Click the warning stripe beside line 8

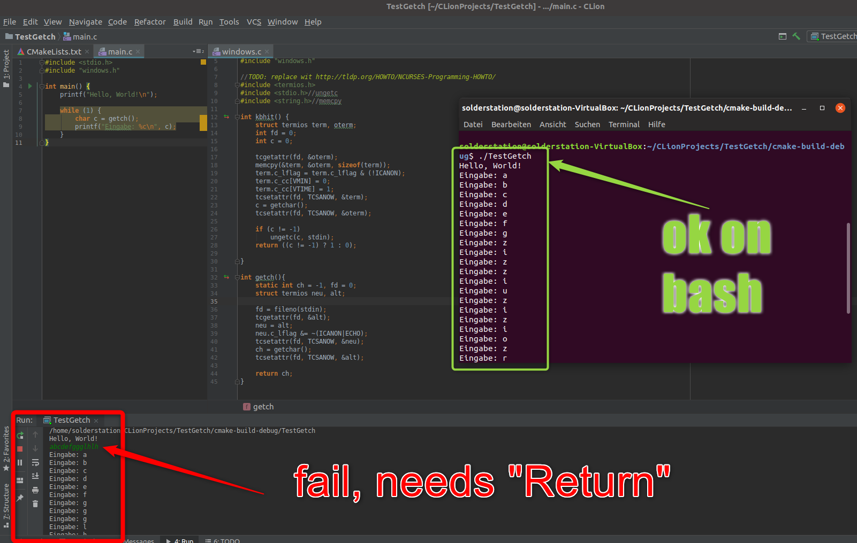pyautogui.click(x=203, y=122)
